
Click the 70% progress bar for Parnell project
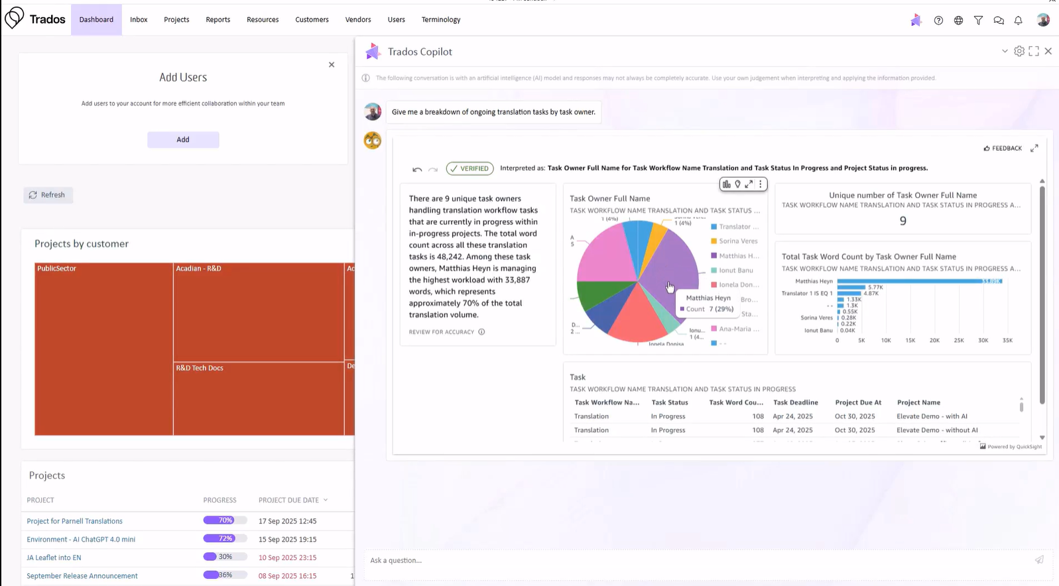point(225,520)
